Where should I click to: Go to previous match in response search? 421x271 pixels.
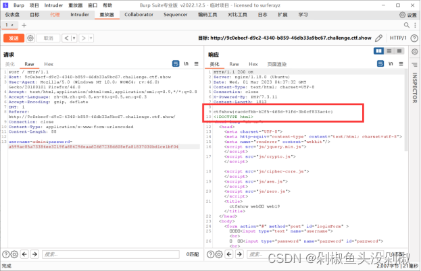pos(229,254)
